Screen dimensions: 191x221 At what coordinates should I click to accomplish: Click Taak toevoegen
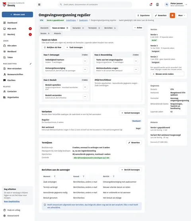74,47
